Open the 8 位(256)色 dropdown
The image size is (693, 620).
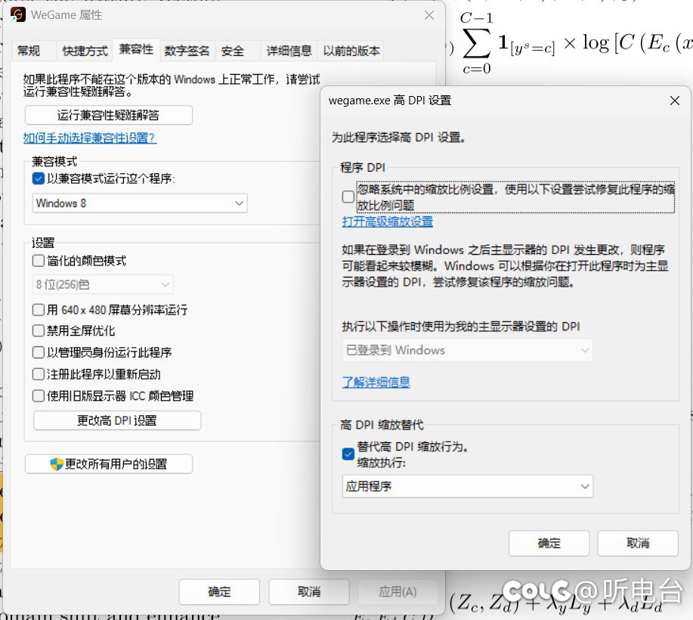click(x=103, y=284)
